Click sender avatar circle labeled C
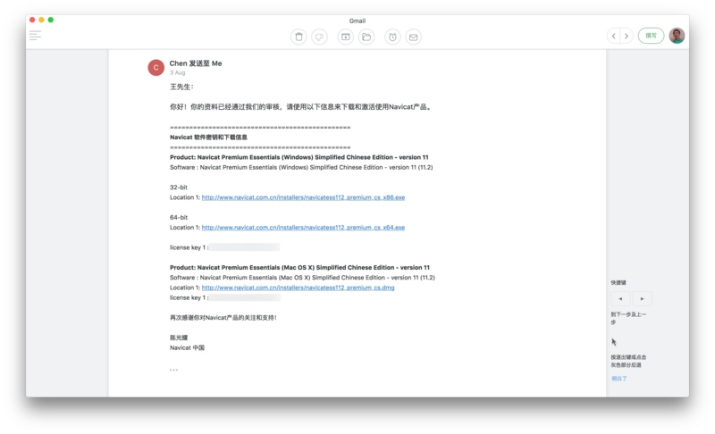This screenshot has height=434, width=715. coord(156,67)
